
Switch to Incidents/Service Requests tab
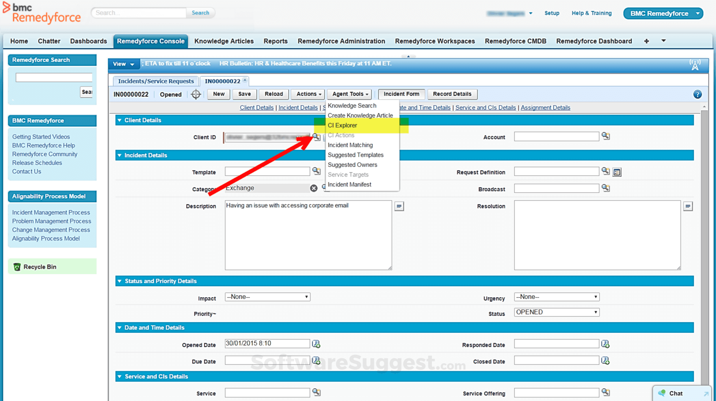point(156,81)
